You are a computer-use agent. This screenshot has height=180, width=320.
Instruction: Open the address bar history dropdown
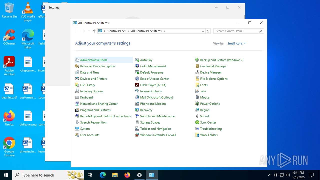[x=203, y=31]
